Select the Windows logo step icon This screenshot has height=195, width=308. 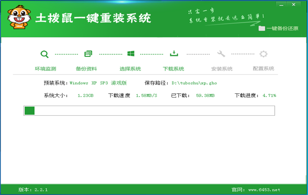click(131, 54)
